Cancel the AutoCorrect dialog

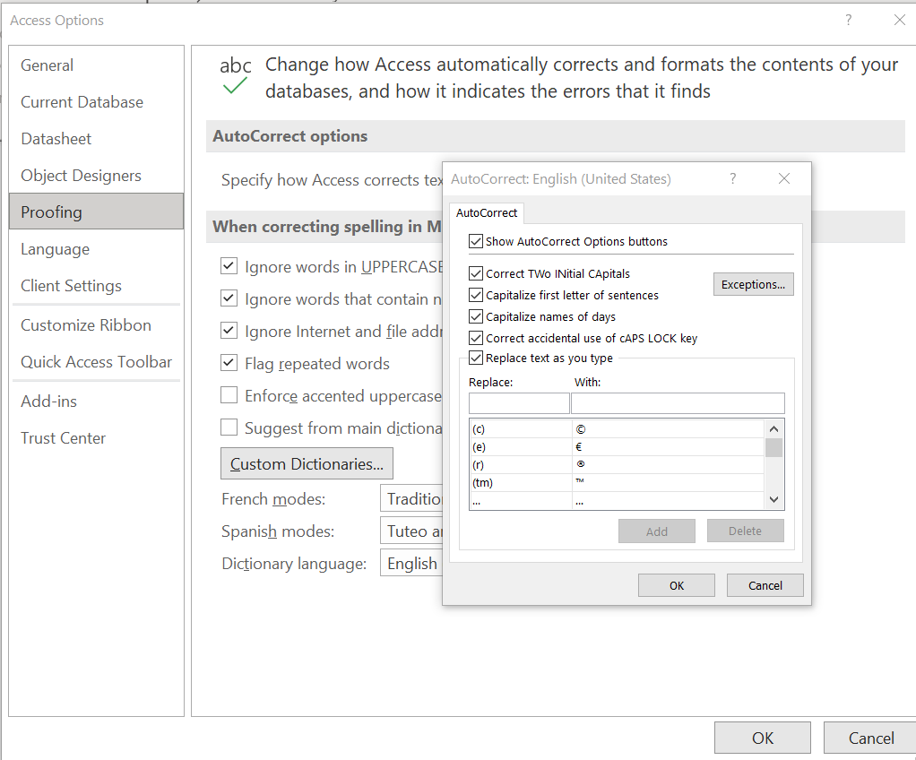765,585
